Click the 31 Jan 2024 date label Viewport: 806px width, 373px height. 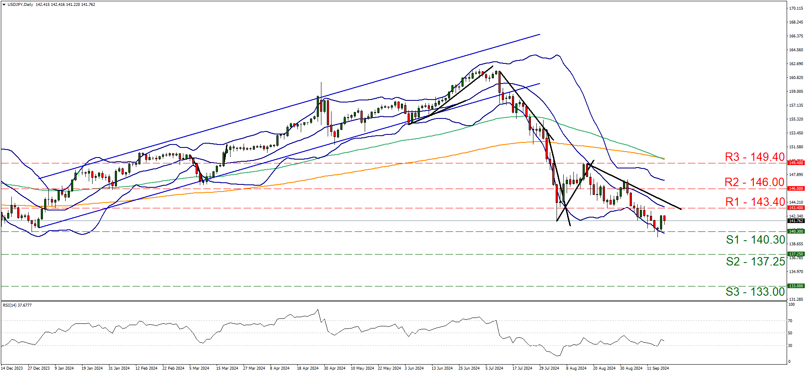click(119, 368)
